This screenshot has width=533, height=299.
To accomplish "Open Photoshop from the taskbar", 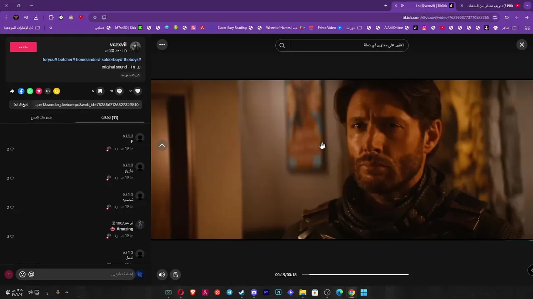I will point(278,292).
